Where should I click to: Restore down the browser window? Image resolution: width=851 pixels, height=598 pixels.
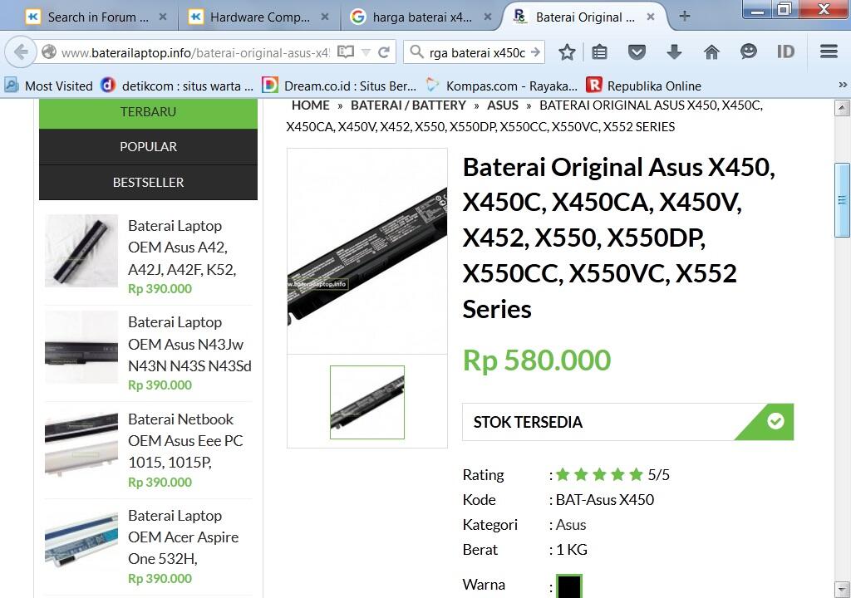[x=785, y=8]
